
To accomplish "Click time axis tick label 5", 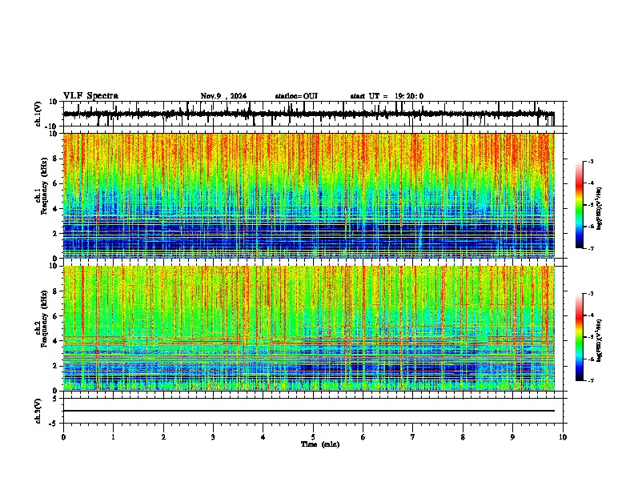I will [313, 437].
